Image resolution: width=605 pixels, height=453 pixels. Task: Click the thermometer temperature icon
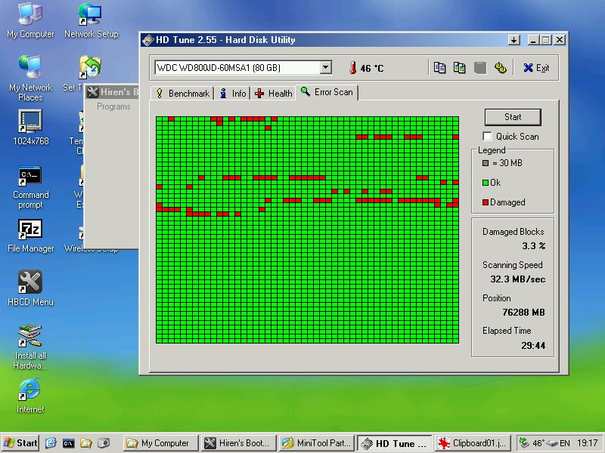(352, 68)
